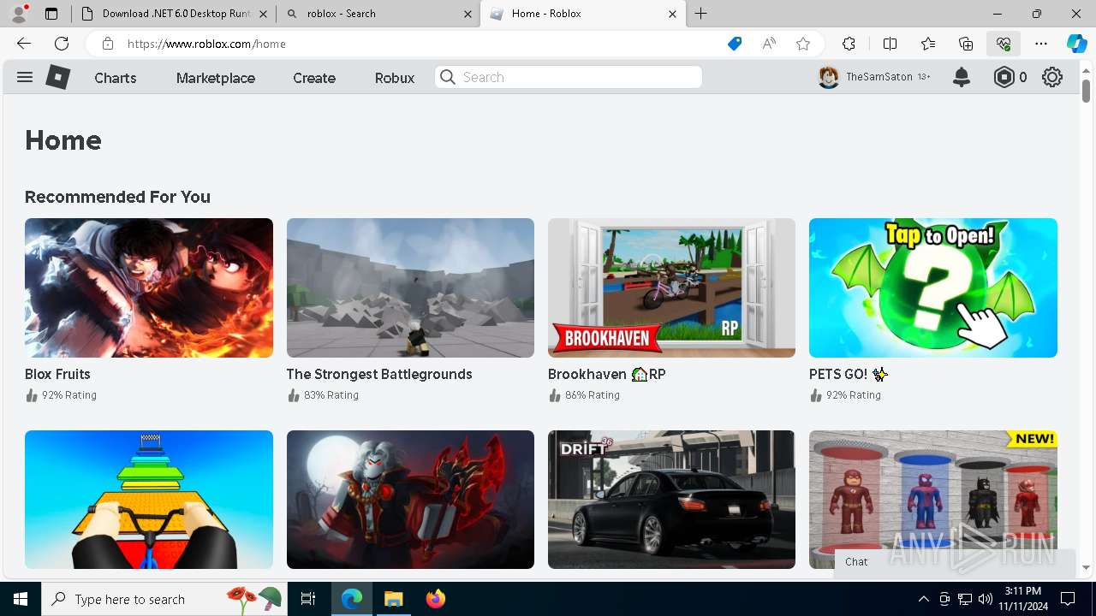This screenshot has height=616, width=1096.
Task: Close the roblox - Search tab
Action: click(468, 14)
